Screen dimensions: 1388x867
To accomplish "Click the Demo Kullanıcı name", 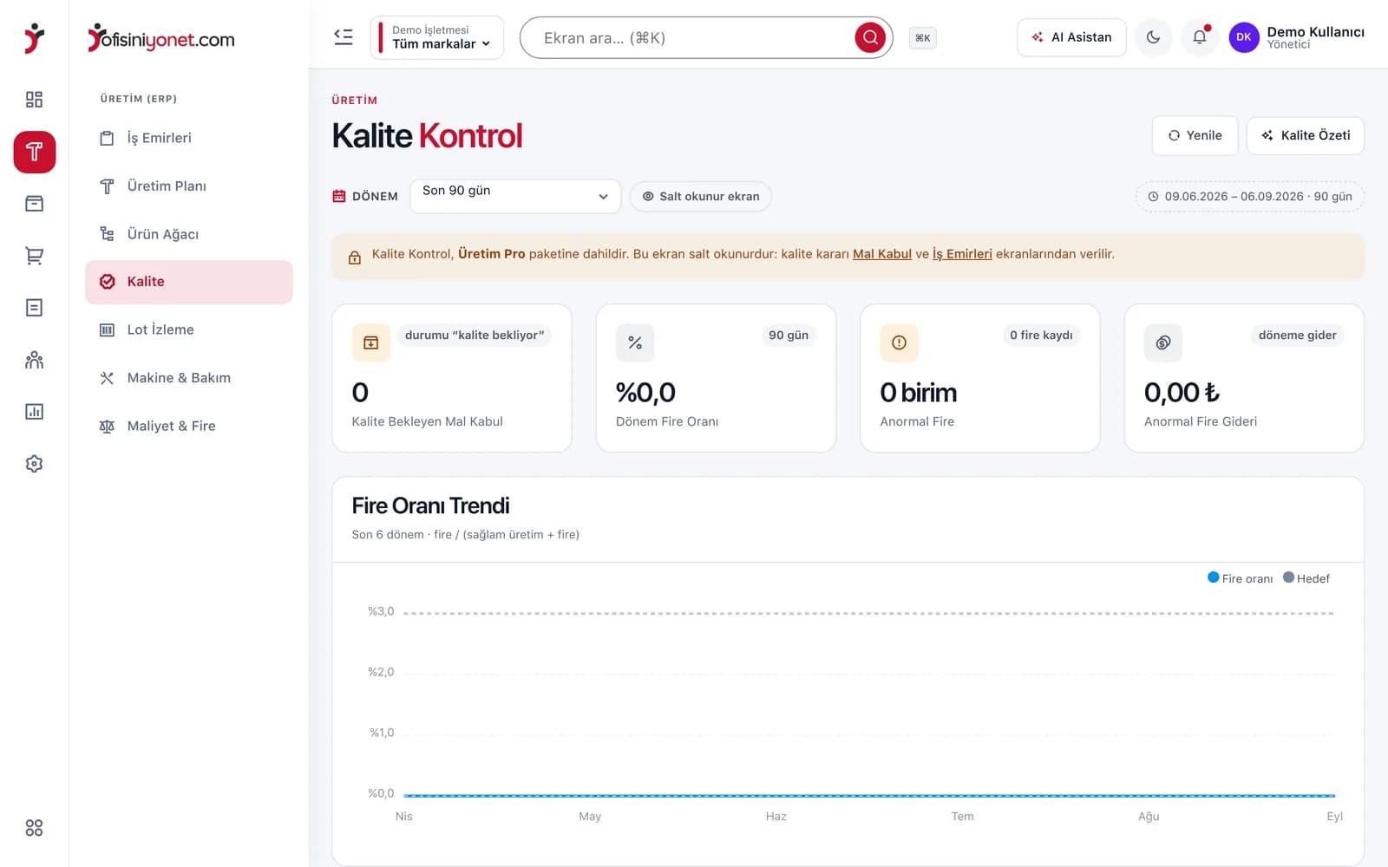I will pyautogui.click(x=1315, y=32).
